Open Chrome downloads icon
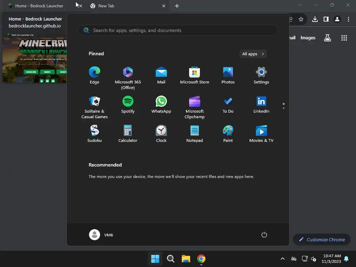Viewport: 356px width, 267px height. coord(315,19)
